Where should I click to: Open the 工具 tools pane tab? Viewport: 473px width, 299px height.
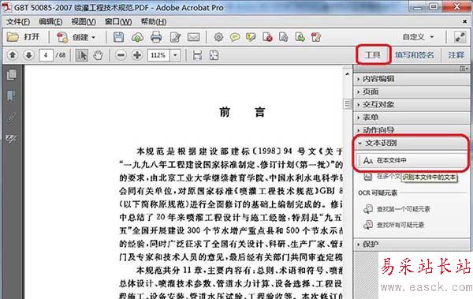click(x=373, y=54)
